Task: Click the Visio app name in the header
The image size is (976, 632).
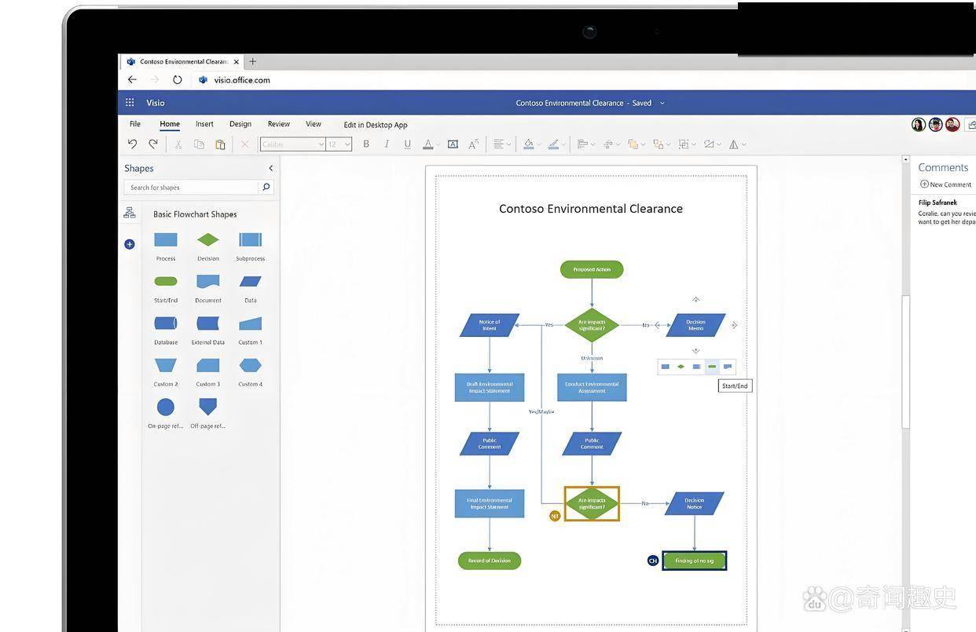Action: [x=156, y=103]
